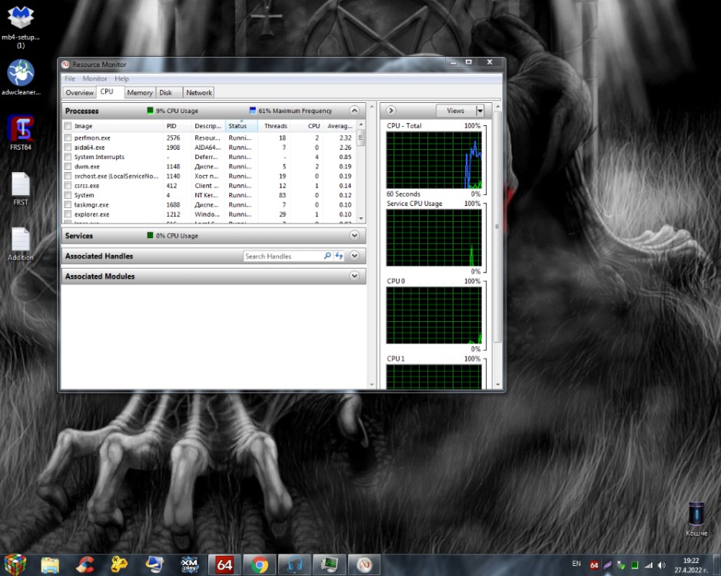Sort by the Status column header
This screenshot has height=576, width=721.
pos(241,126)
